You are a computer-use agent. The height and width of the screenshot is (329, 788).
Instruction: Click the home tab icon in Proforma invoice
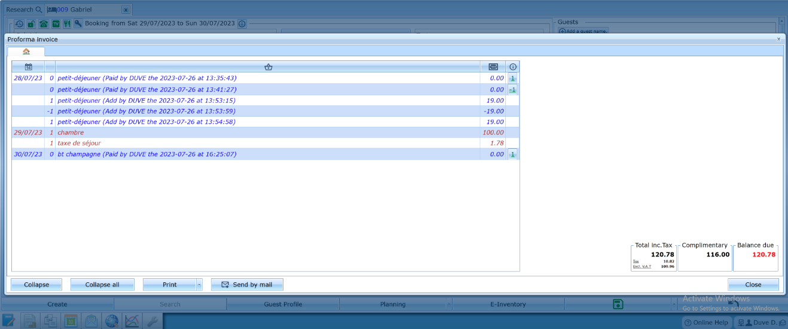(26, 51)
